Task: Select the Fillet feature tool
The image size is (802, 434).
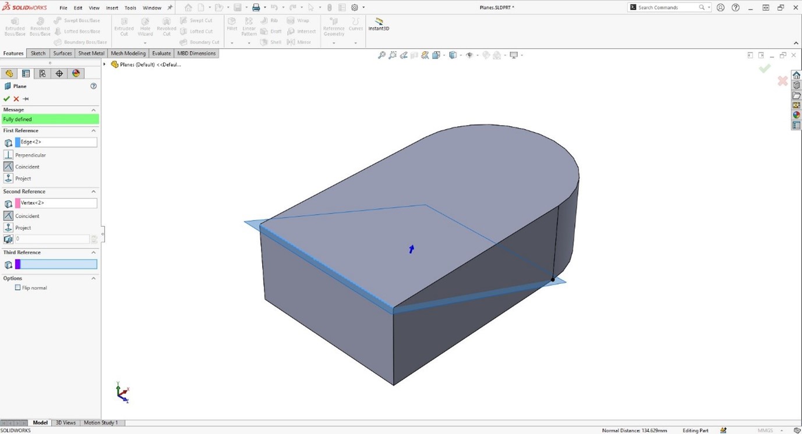Action: [x=232, y=24]
